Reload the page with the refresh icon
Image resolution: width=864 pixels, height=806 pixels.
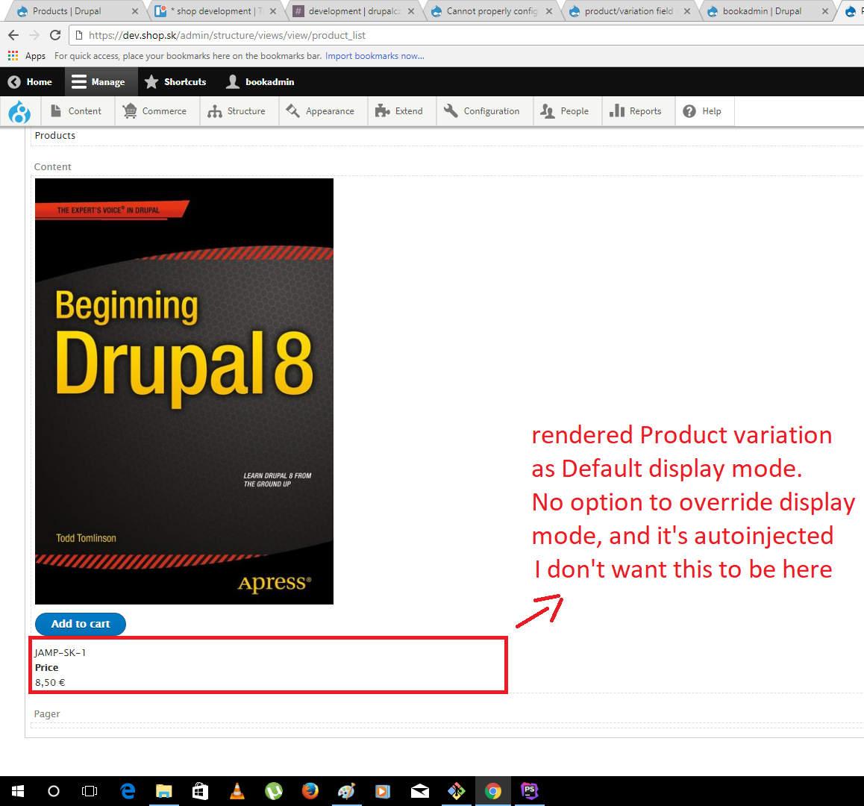click(x=56, y=34)
